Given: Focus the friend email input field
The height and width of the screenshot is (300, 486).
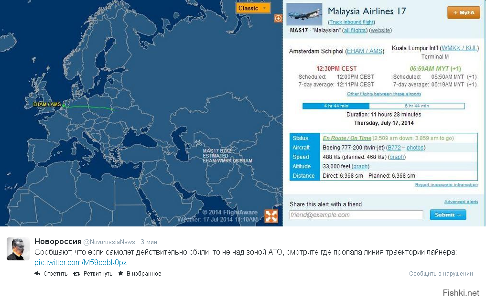Looking at the screenshot, I should coord(356,215).
